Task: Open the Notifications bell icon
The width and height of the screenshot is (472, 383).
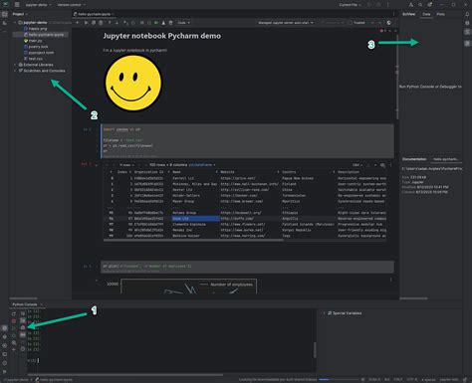Action: coord(467,14)
